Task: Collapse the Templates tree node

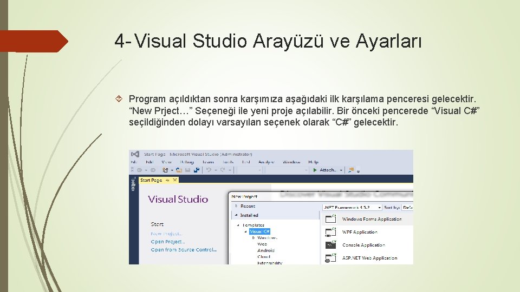Action: [238, 225]
